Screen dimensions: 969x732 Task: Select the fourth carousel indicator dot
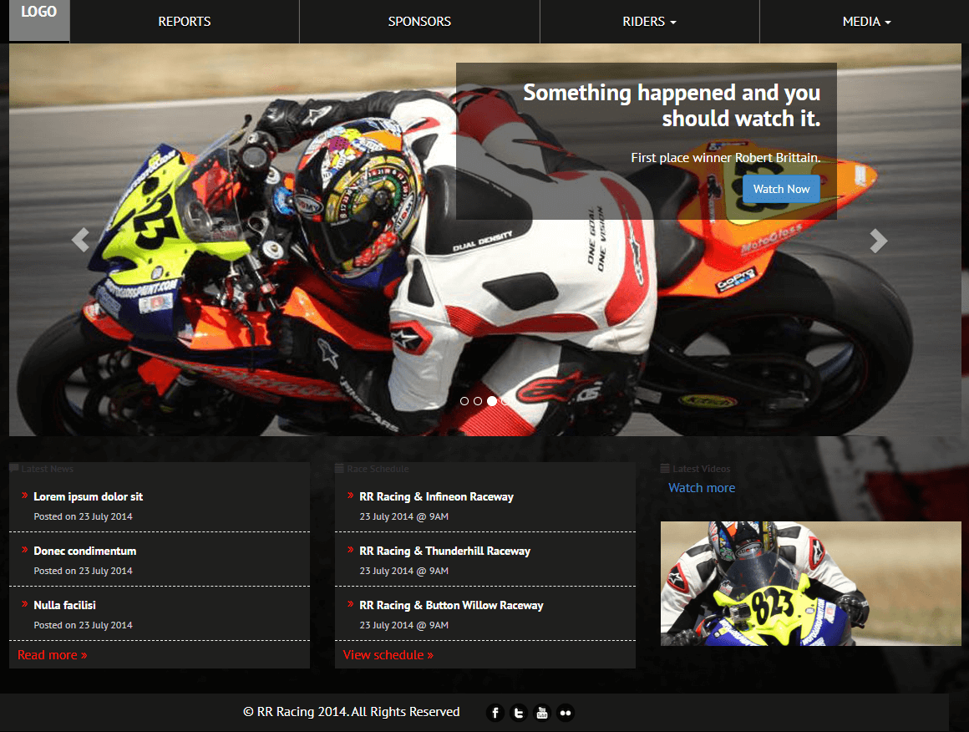coord(505,401)
